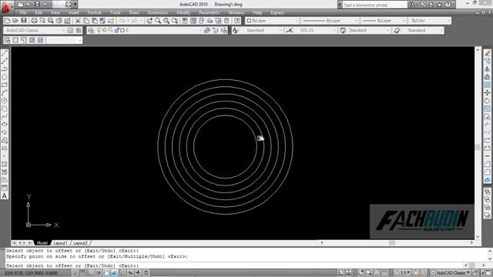Image resolution: width=493 pixels, height=277 pixels.
Task: Click the horizontal scrollbar thumb below drawing
Action: [x=392, y=243]
